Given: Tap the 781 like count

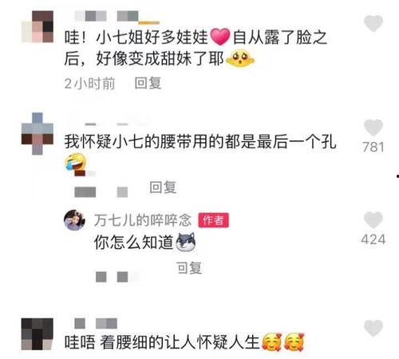Looking at the screenshot, I should click(x=373, y=147).
